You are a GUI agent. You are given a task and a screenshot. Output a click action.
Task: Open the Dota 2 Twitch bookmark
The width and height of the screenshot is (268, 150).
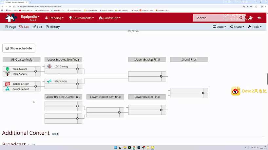tap(12, 10)
